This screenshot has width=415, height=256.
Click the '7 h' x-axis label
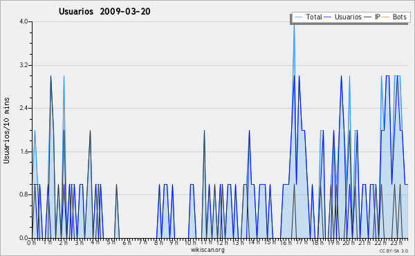point(143,242)
